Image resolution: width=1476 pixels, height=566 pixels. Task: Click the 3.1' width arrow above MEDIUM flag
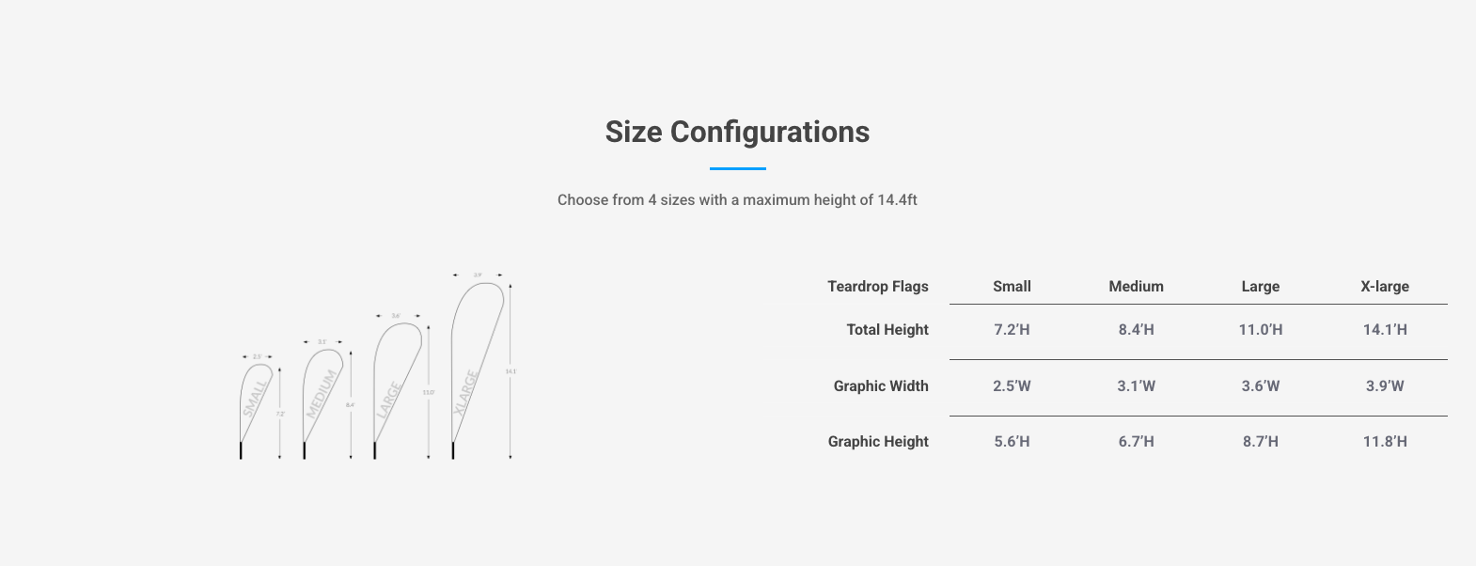pyautogui.click(x=322, y=342)
